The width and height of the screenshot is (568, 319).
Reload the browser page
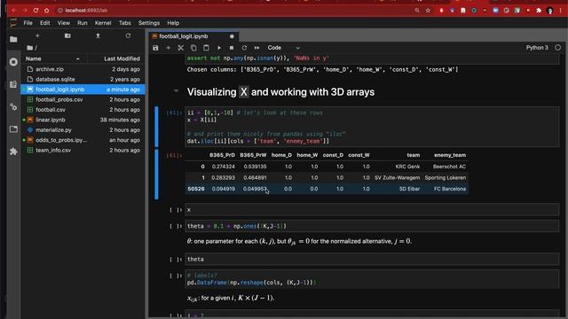pos(35,11)
